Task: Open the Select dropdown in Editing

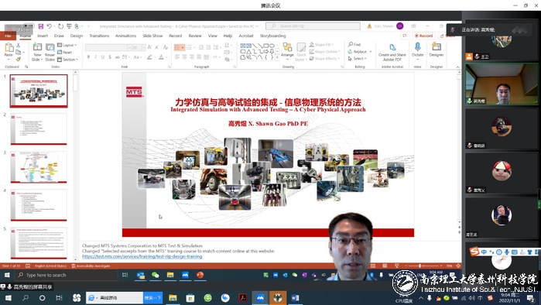Action: coord(358,59)
